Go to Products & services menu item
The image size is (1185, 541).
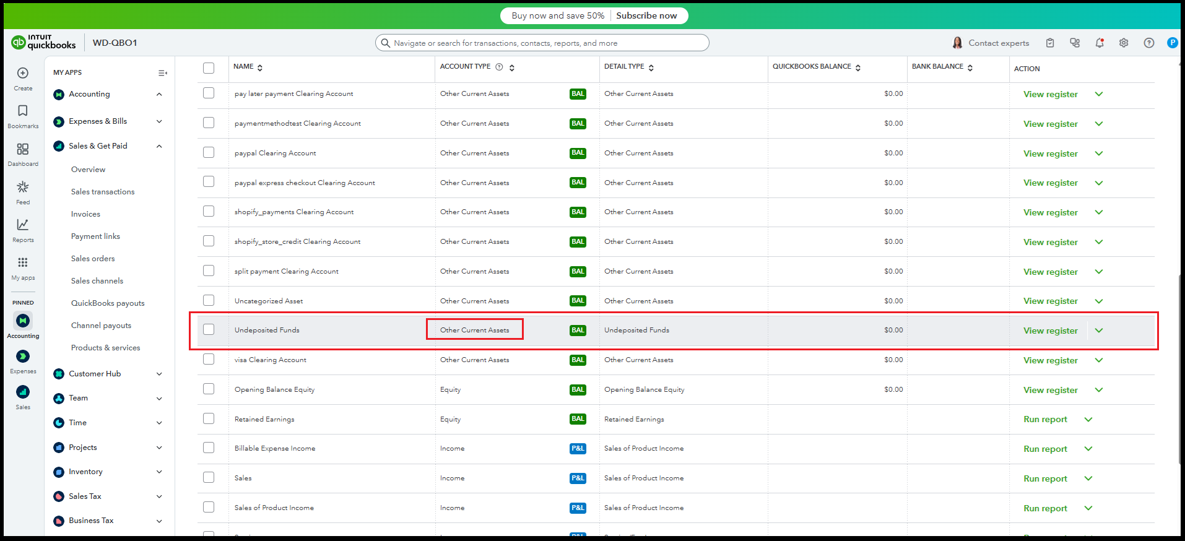105,348
